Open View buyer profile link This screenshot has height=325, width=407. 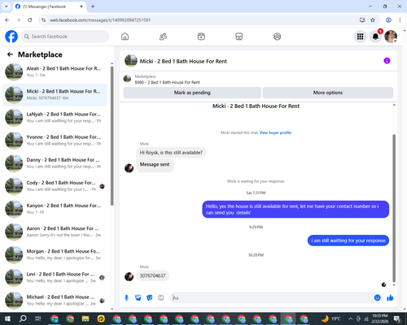click(275, 132)
